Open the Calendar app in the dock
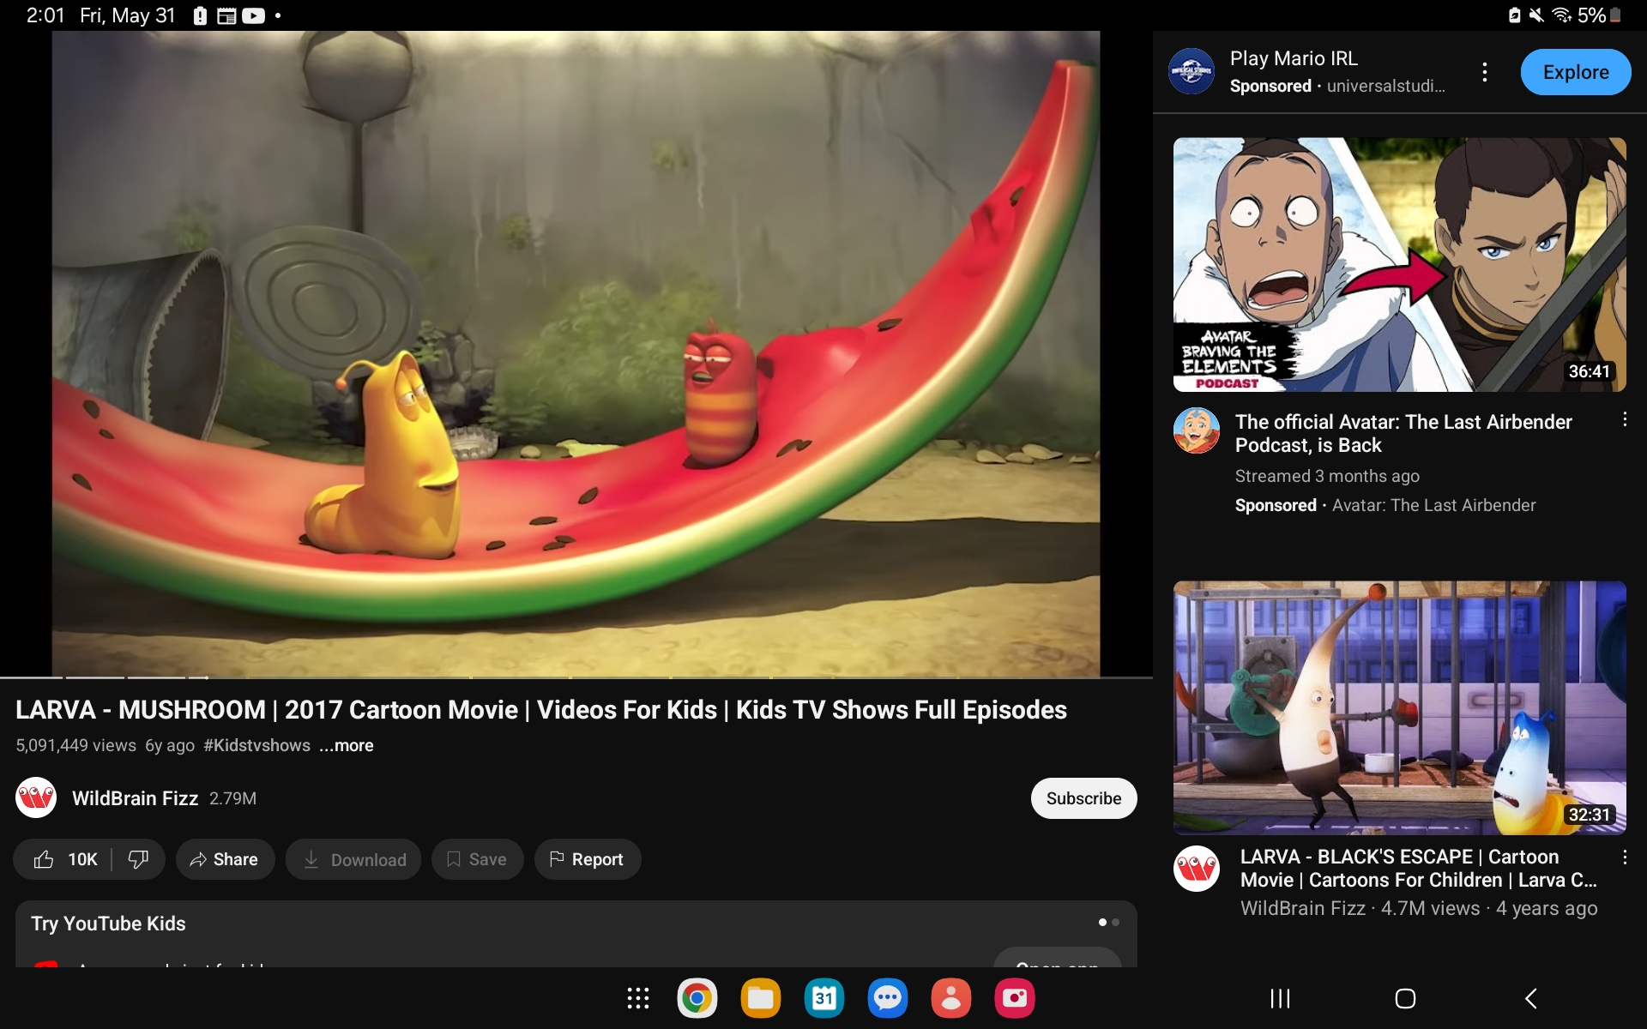This screenshot has width=1647, height=1029. pyautogui.click(x=823, y=998)
